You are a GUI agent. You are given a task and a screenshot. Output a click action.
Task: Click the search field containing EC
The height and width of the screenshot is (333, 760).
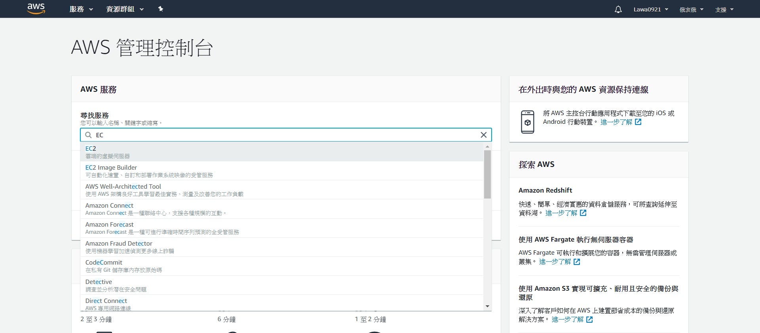[x=286, y=135]
